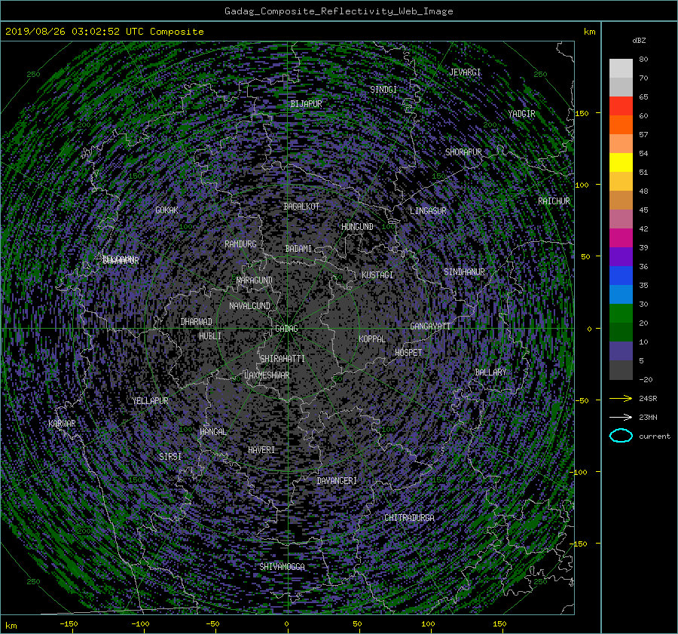
Task: Click the dBZ legend heading
Action: coord(639,41)
